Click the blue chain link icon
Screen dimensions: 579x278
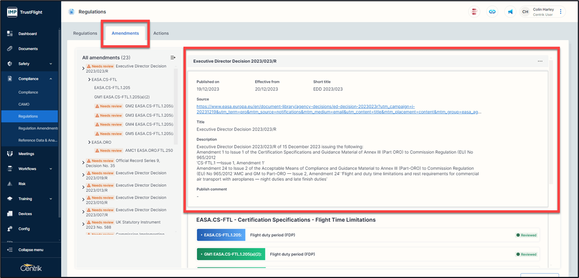point(492,12)
